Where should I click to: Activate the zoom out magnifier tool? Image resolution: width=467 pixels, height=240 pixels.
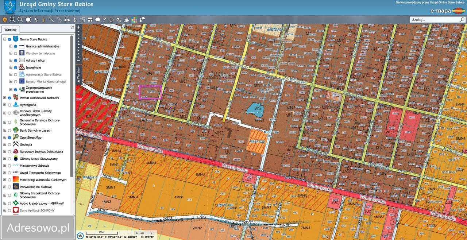coord(20,20)
